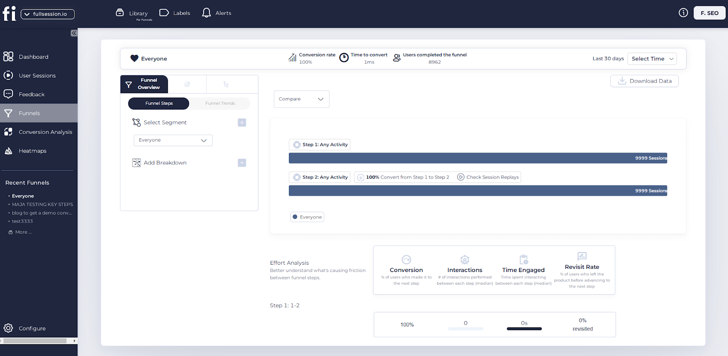Image resolution: width=728 pixels, height=356 pixels.
Task: Click the Conversion Analysis icon
Action: tap(8, 132)
